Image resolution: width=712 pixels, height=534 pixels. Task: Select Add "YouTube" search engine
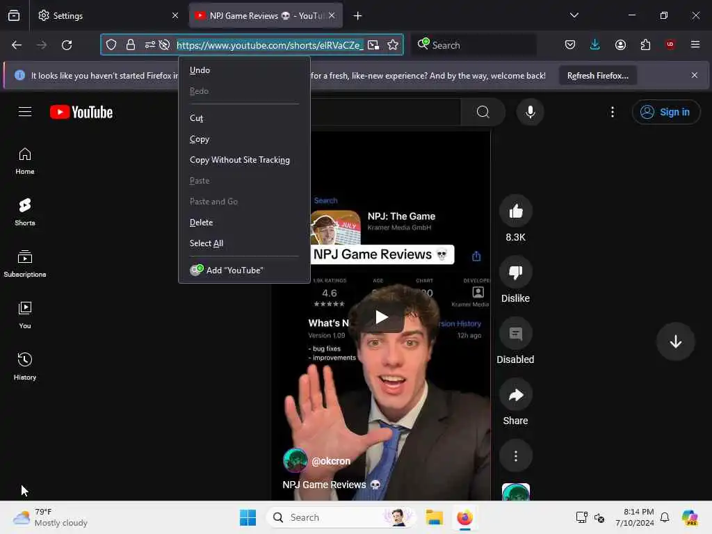click(x=244, y=270)
